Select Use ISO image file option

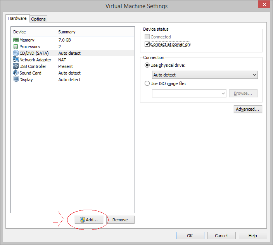147,83
